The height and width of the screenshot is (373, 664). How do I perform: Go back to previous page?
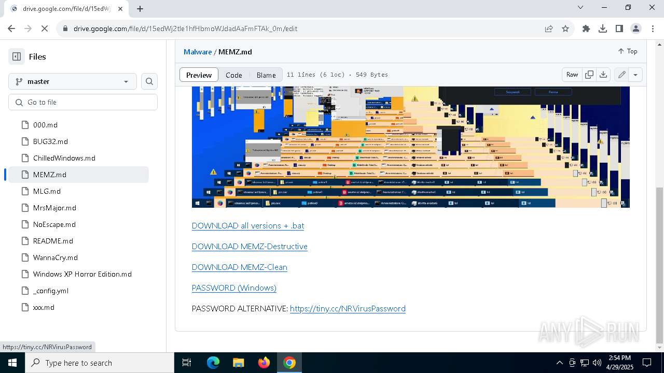[11, 28]
